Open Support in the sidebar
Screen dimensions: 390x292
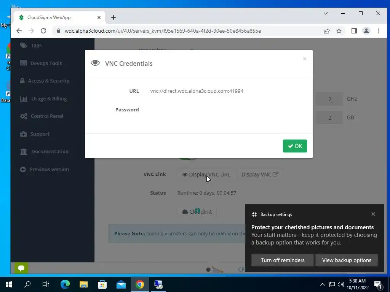[40, 134]
